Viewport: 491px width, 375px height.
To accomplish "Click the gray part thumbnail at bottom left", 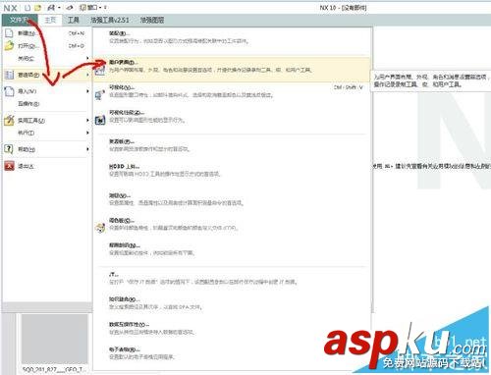I will [55, 339].
